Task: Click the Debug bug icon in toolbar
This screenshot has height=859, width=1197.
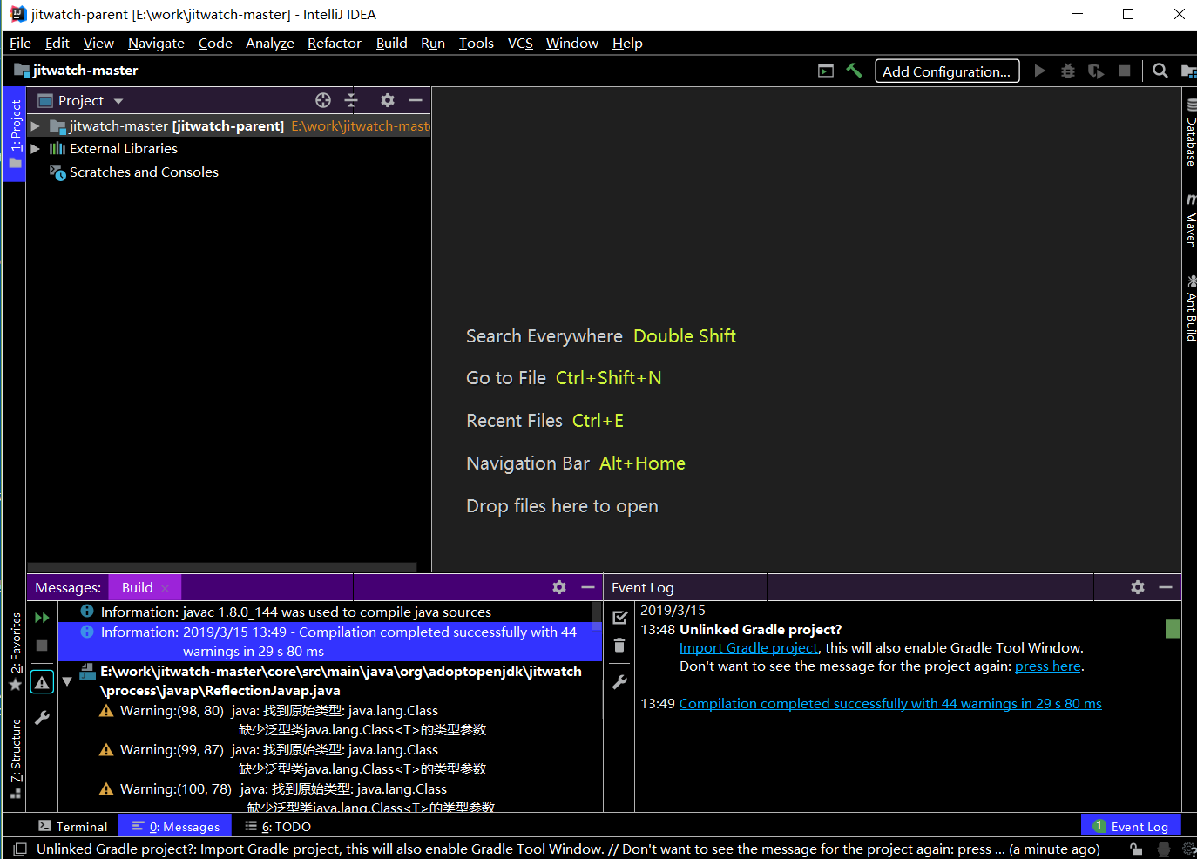Action: tap(1068, 71)
